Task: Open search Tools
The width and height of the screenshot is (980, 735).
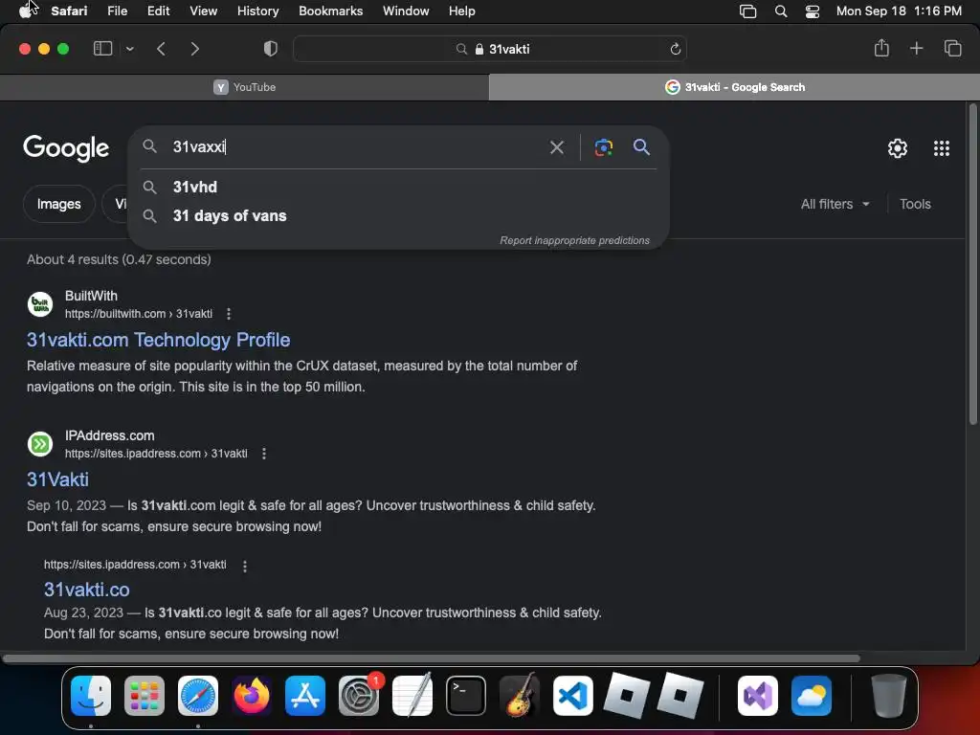Action: [915, 204]
